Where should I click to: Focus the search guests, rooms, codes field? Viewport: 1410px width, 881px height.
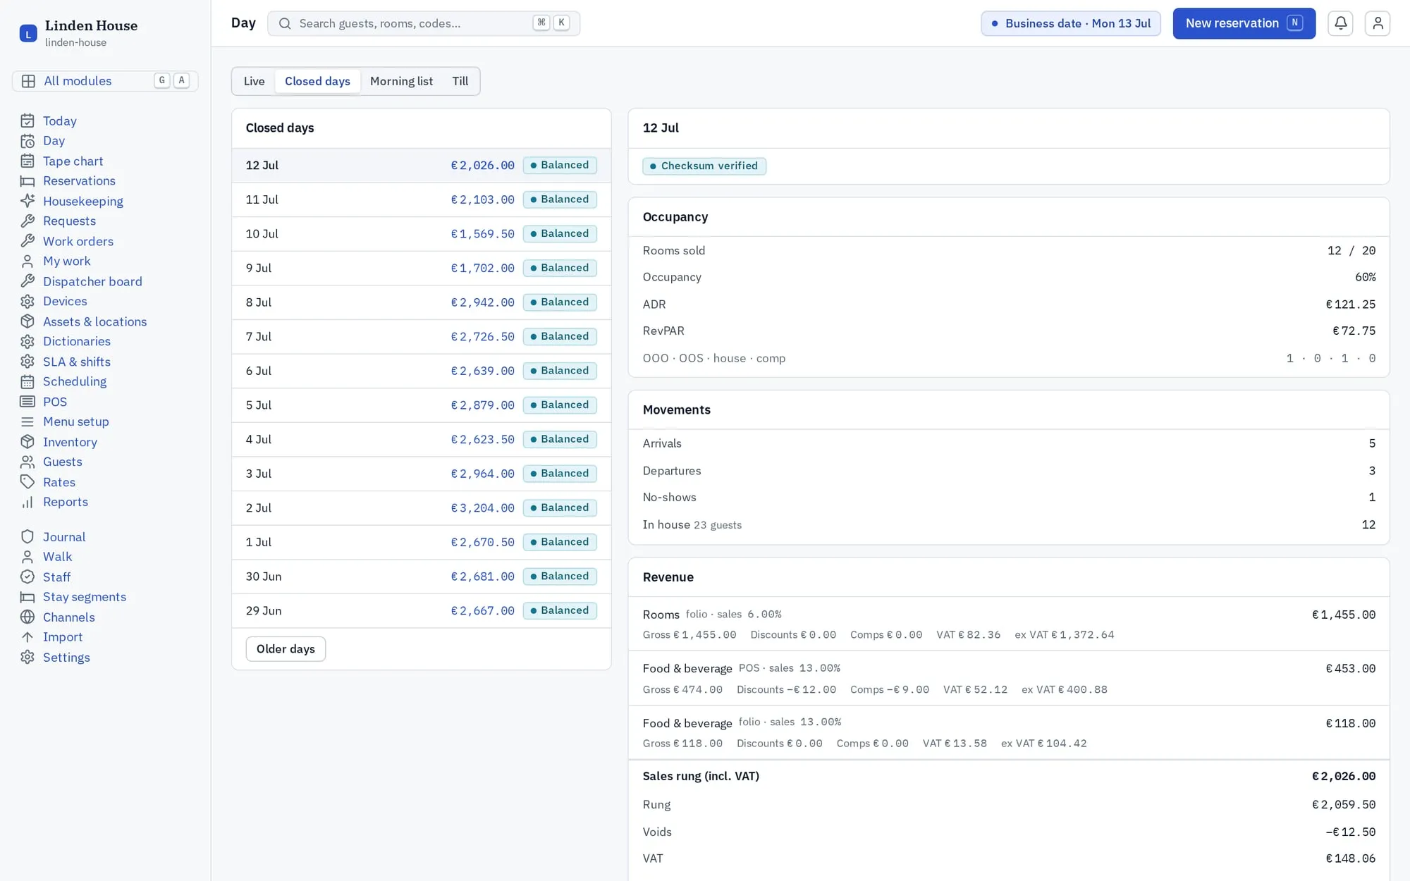point(424,23)
